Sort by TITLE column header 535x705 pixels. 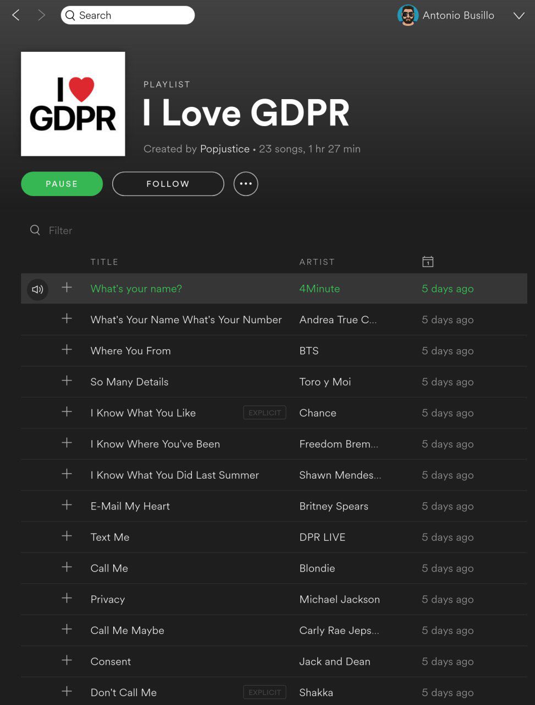[x=104, y=262]
